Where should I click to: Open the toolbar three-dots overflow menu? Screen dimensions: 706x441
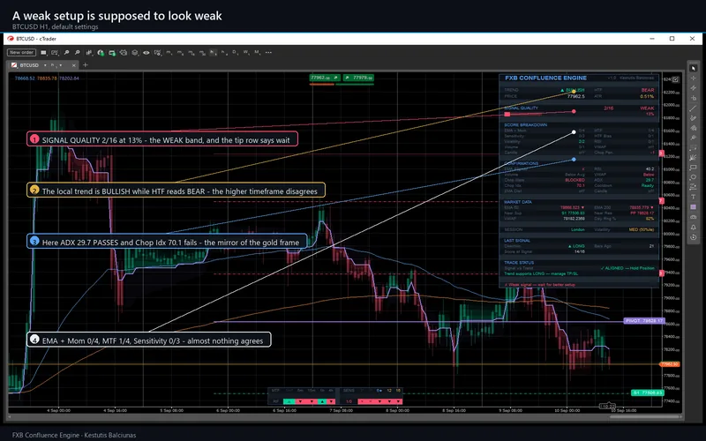[x=268, y=53]
